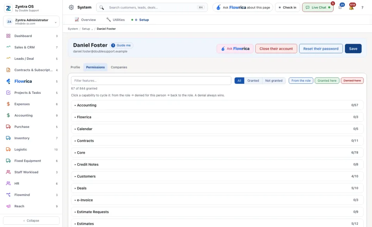Toggle the From the role filter chip
Image resolution: width=372 pixels, height=227 pixels.
click(x=301, y=81)
